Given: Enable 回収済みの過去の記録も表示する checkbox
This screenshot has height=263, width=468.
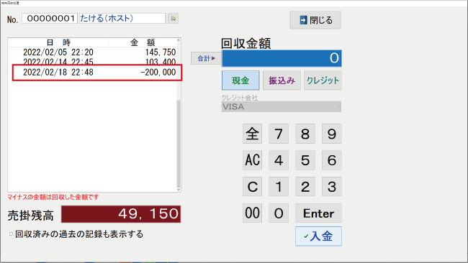Looking at the screenshot, I should point(11,234).
